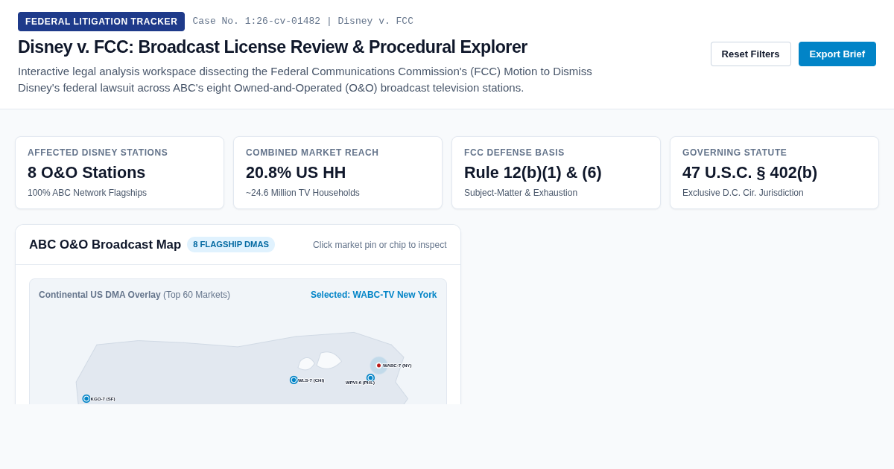
Task: Open the Governing Statute card
Action: [774, 173]
